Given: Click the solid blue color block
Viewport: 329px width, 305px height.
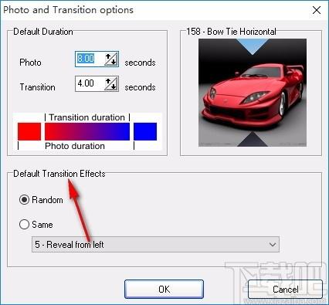Looking at the screenshot, I should click(x=145, y=131).
